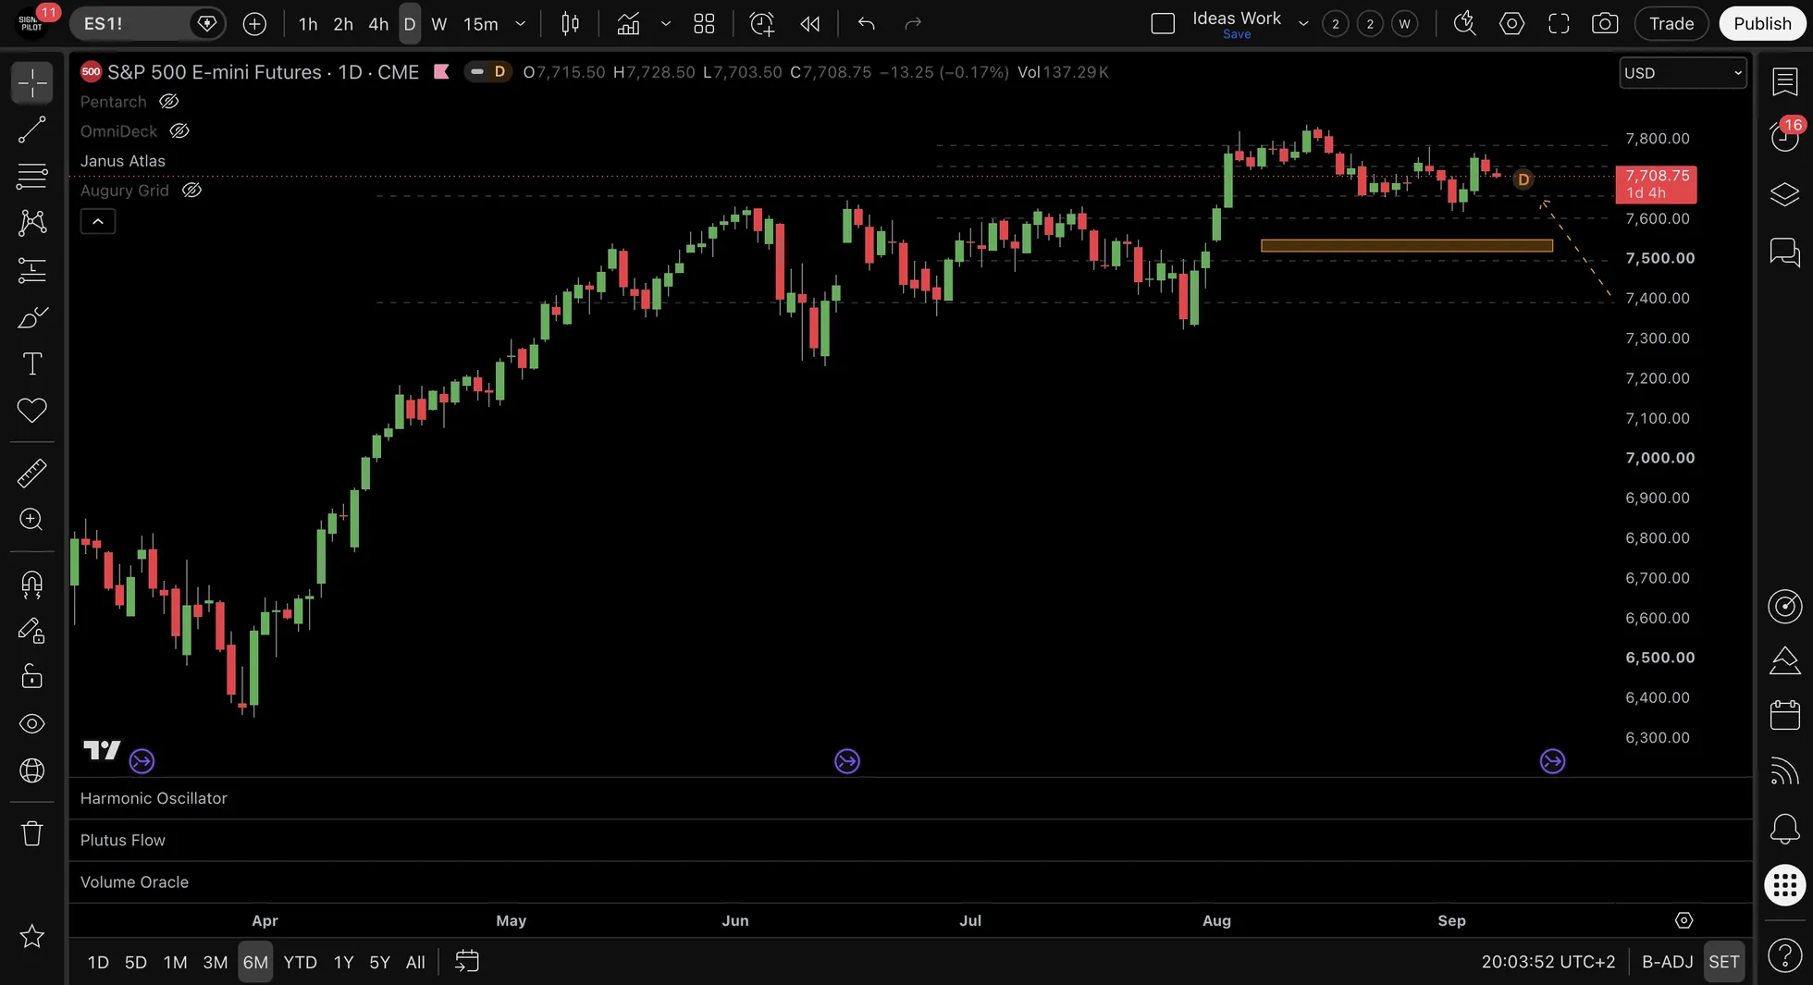Toggle lock all drawing tools
1813x985 pixels.
point(32,677)
